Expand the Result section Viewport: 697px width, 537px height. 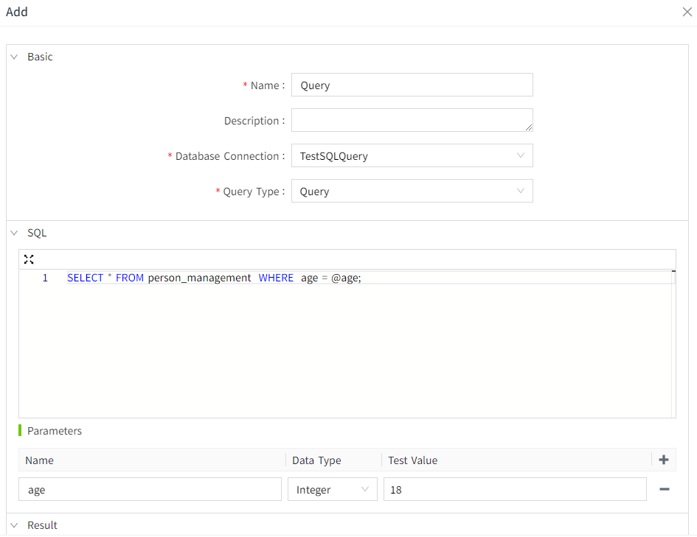click(14, 525)
